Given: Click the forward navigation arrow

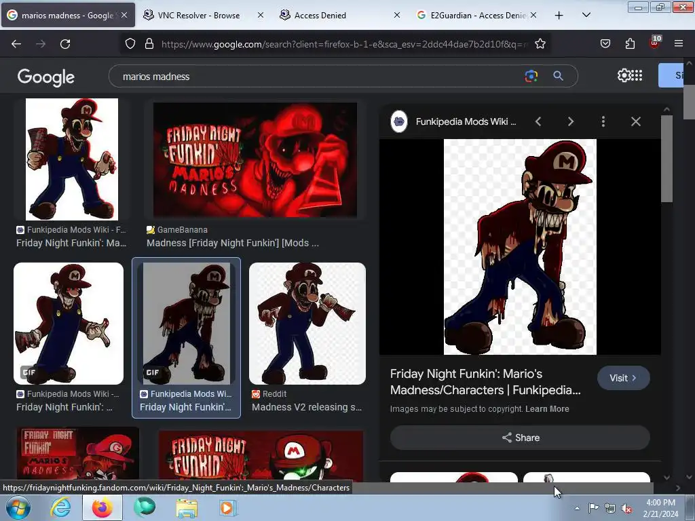Looking at the screenshot, I should tap(41, 44).
